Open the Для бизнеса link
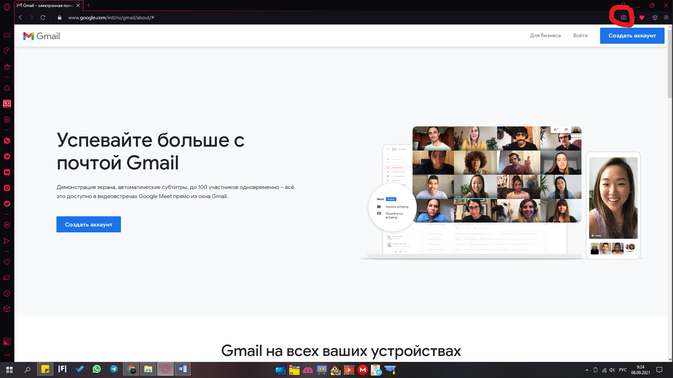The image size is (673, 378). coord(545,35)
